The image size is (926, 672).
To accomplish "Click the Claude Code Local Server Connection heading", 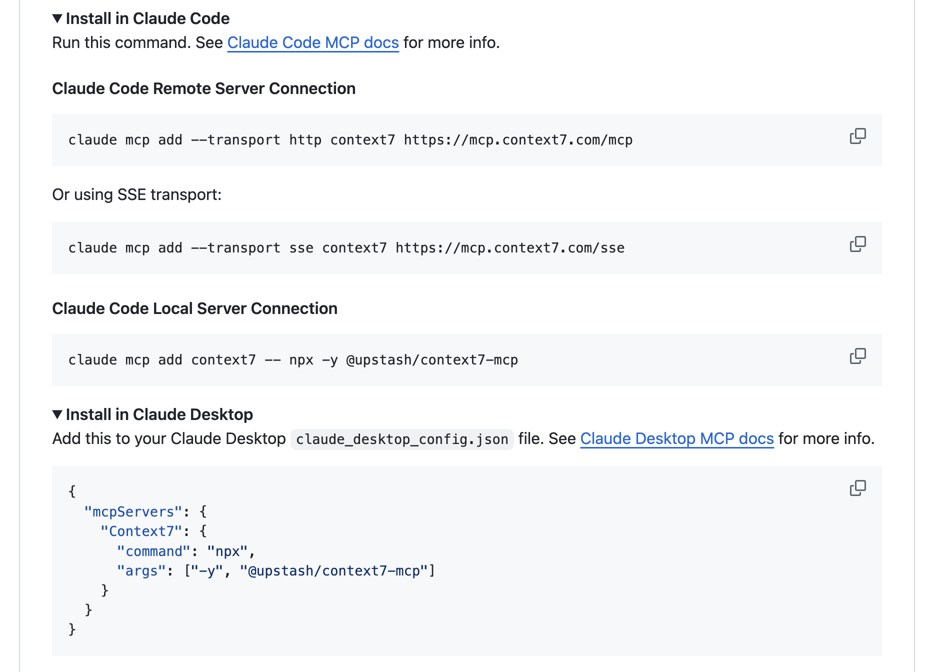I will [195, 308].
